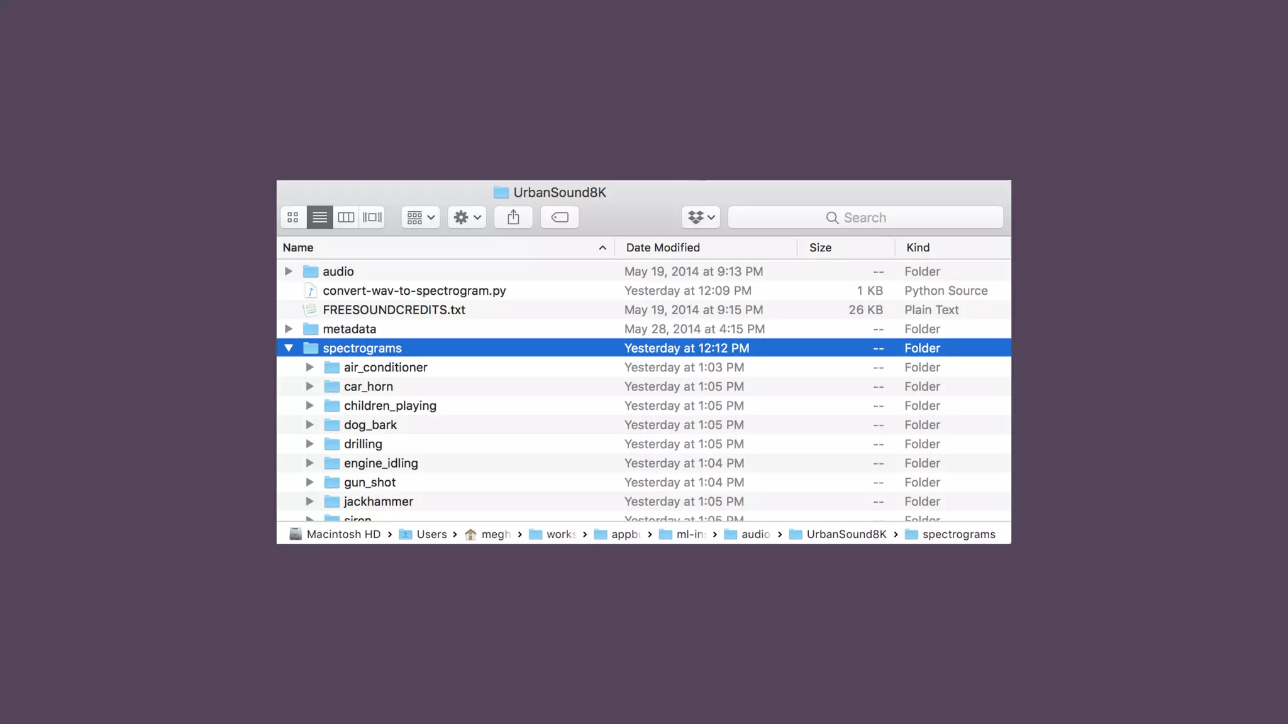Select FREESOUNDCREDITS.txt file
The image size is (1288, 724).
(x=394, y=310)
